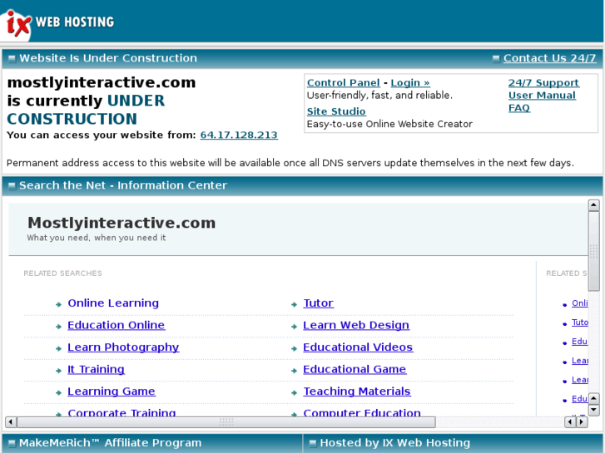Open the Online Learning related search
This screenshot has width=605, height=453.
(x=113, y=303)
